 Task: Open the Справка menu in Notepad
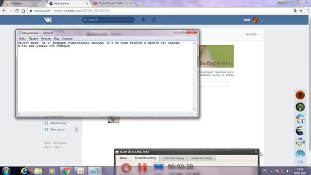click(x=67, y=38)
